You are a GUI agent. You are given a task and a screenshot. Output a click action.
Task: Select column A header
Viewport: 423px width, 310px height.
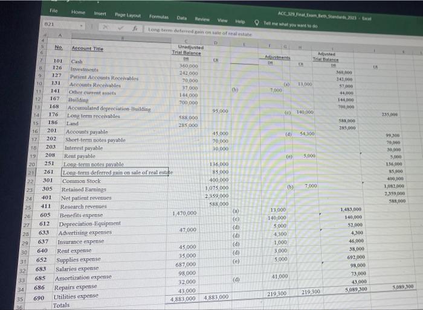[x=60, y=36]
